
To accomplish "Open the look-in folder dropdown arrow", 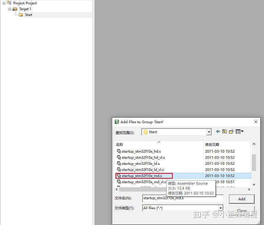I will point(209,132).
